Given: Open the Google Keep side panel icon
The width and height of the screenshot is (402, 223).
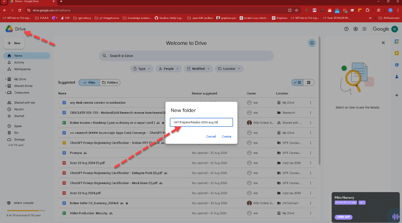Looking at the screenshot, I should (397, 53).
